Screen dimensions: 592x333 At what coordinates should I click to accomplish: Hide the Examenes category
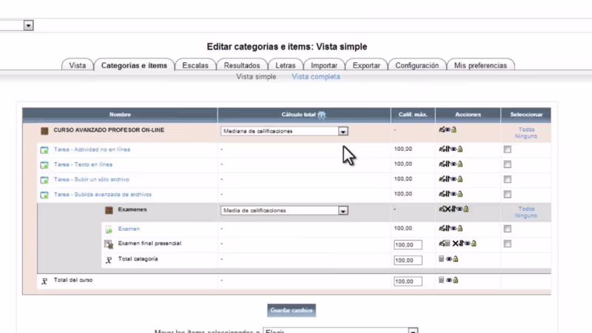coord(460,209)
